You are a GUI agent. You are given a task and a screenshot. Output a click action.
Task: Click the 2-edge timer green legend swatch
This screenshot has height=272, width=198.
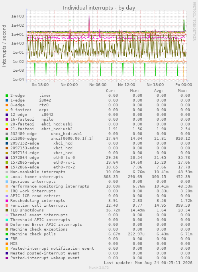[7, 96]
